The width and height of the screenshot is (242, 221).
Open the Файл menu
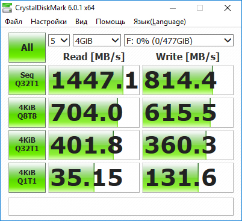13,22
